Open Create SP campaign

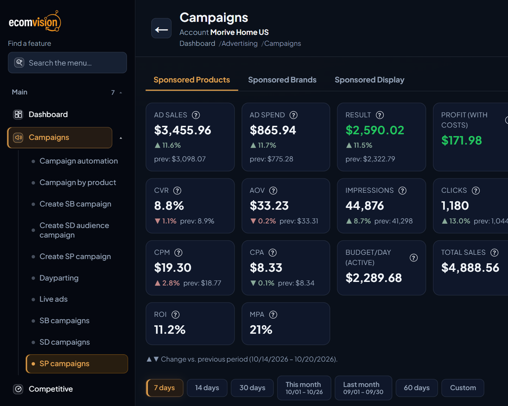tap(75, 257)
